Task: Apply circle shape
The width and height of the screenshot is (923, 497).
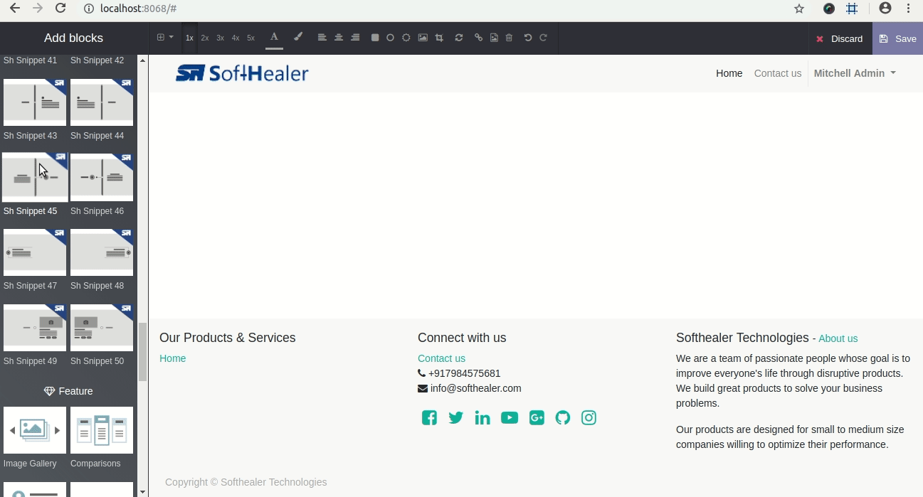Action: coord(390,38)
